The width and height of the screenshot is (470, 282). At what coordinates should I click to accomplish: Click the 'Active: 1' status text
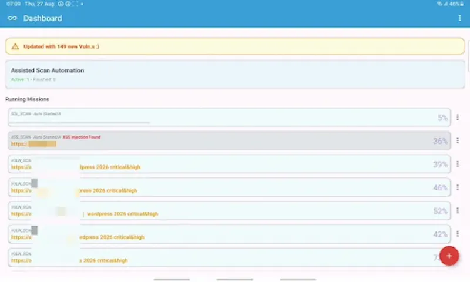click(20, 79)
